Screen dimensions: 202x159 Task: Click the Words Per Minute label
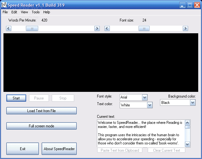[22, 20]
